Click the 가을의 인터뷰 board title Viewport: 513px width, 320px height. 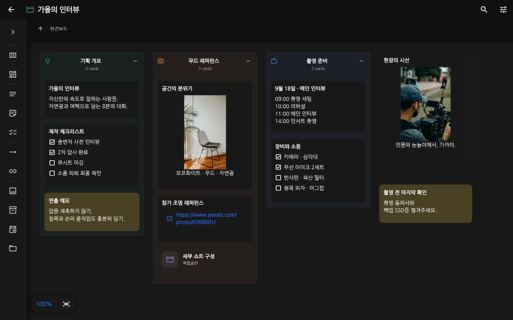point(58,10)
